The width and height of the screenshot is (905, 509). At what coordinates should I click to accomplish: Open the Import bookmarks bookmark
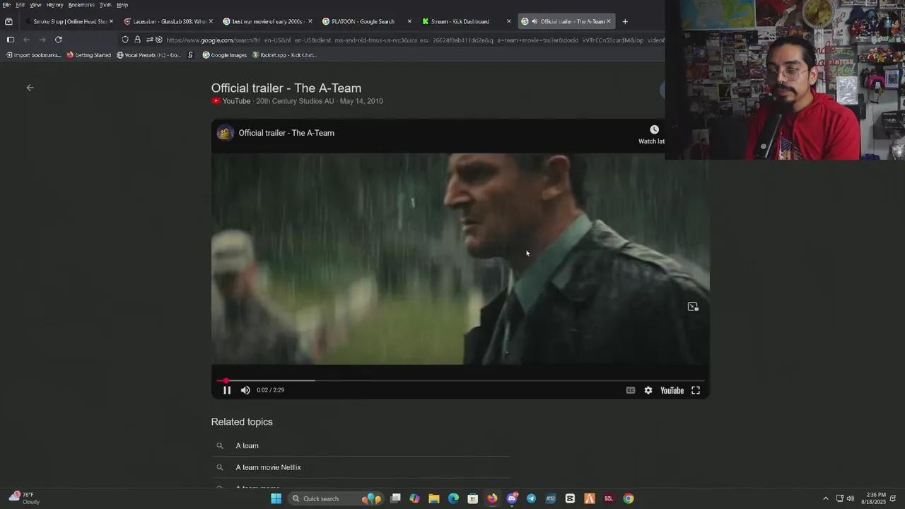pyautogui.click(x=33, y=55)
